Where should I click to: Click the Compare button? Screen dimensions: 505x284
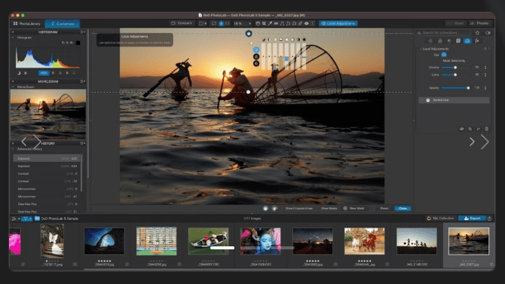tap(182, 23)
